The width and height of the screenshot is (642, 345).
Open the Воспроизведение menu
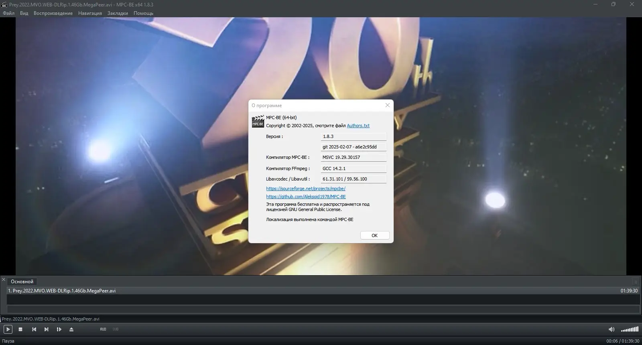(x=53, y=13)
